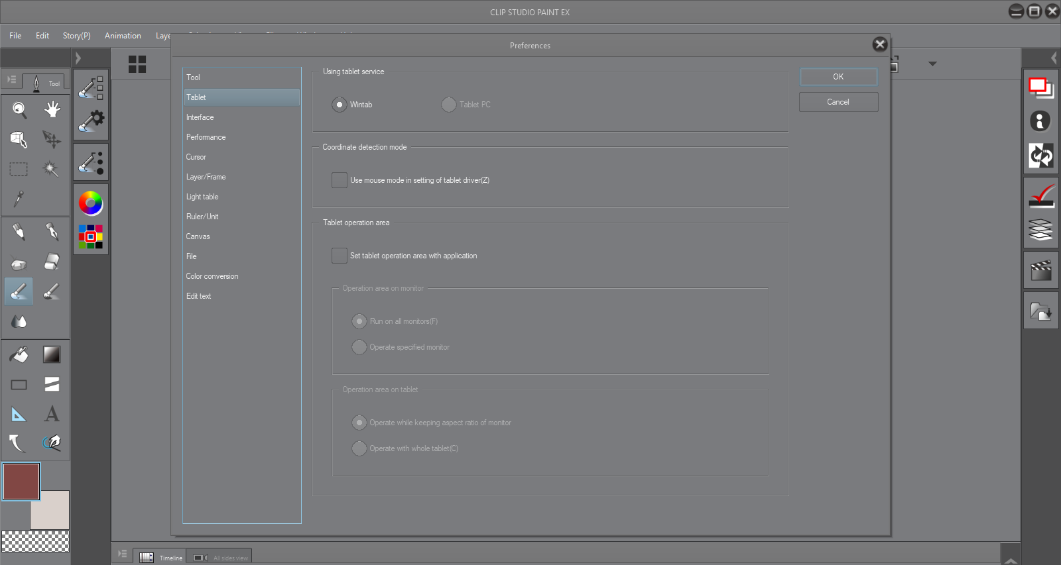Select the dashed marquee Selection tool
This screenshot has width=1061, height=565.
[x=19, y=169]
